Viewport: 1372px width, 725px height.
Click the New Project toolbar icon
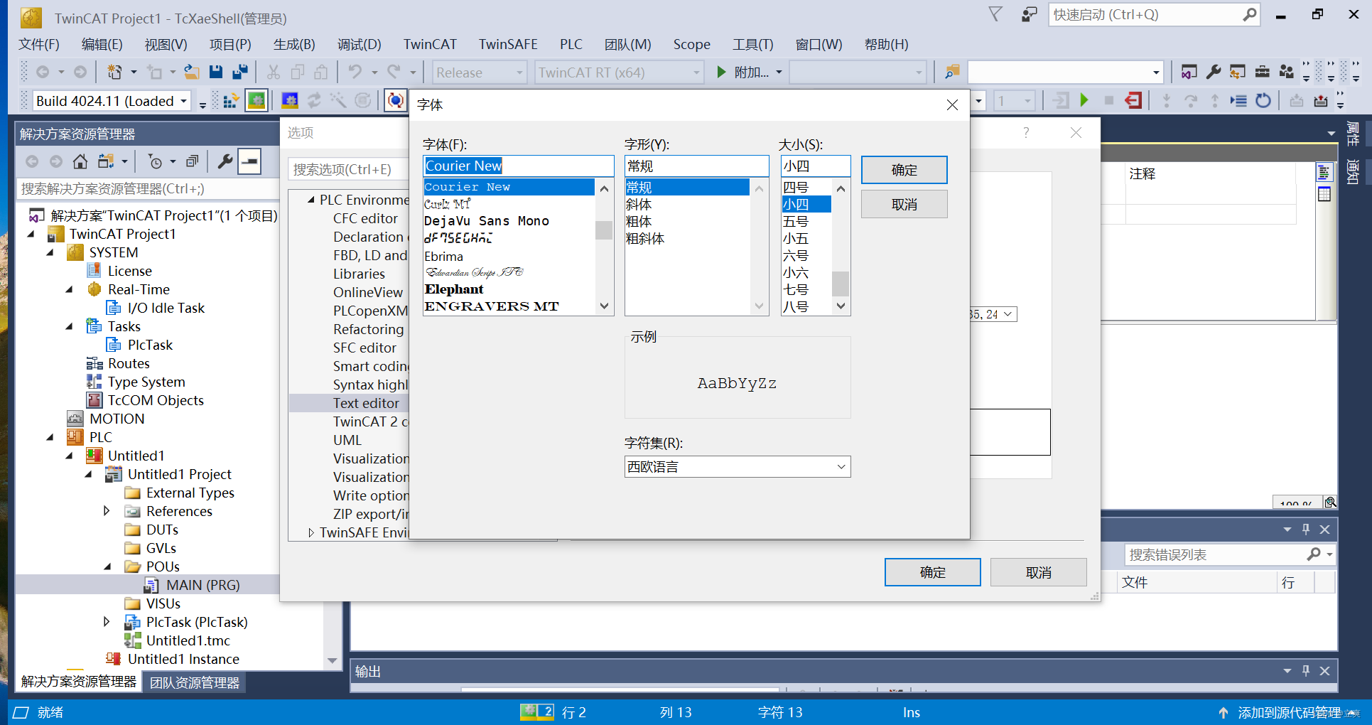[x=114, y=72]
